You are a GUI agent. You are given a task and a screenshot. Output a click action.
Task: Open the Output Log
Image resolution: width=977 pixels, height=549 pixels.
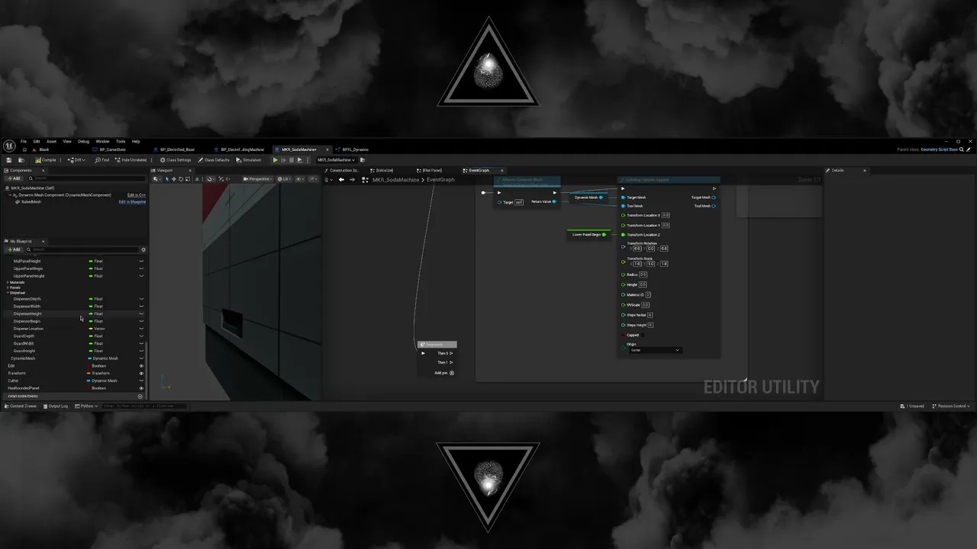click(x=56, y=406)
